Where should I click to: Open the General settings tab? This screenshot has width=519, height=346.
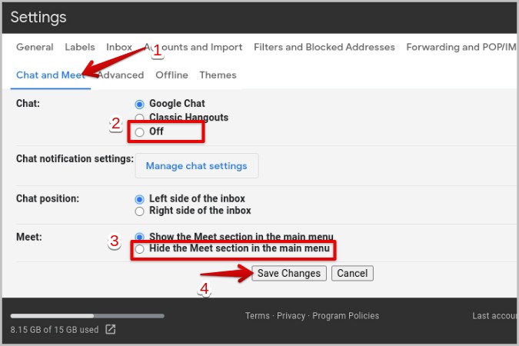[x=35, y=47]
